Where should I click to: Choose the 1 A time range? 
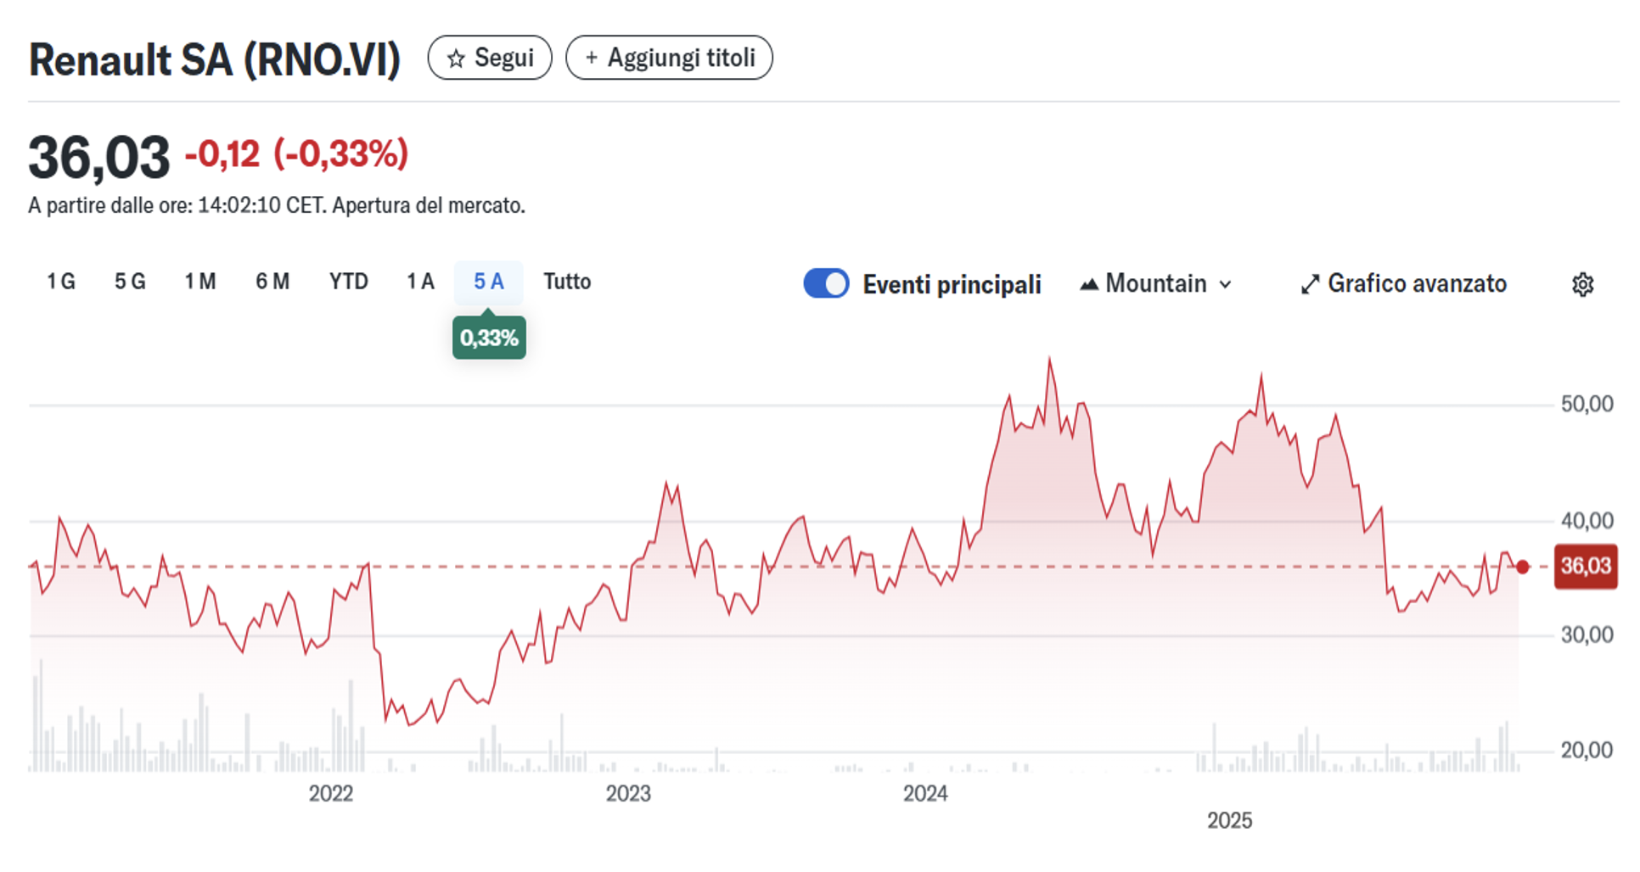coord(420,282)
